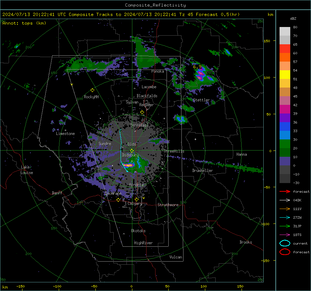Click the Sylvan label
Viewport: 311px width, 291px height.
point(132,102)
